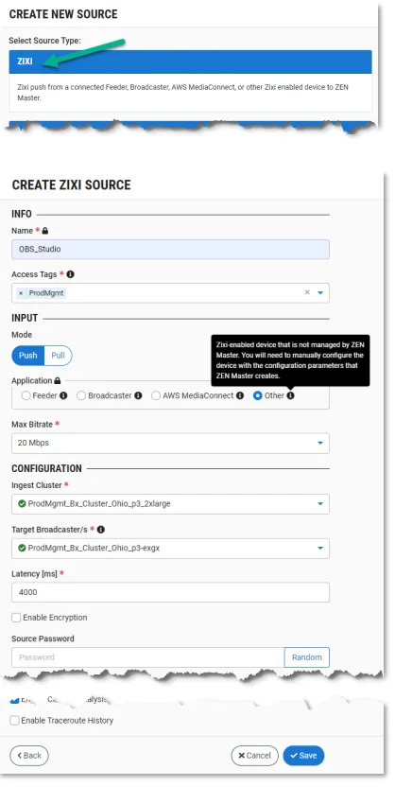Screen dimensions: 395x787
Task: Click the green check icon in Ingest Cluster
Action: tap(22, 503)
